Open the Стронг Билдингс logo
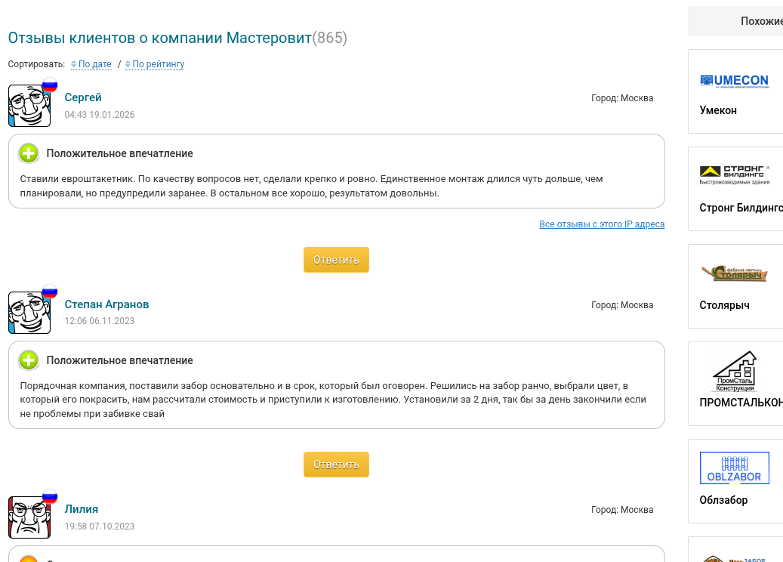Image resolution: width=783 pixels, height=562 pixels. (x=735, y=175)
